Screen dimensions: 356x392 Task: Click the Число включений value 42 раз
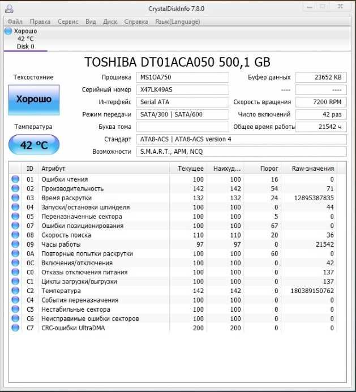click(321, 114)
